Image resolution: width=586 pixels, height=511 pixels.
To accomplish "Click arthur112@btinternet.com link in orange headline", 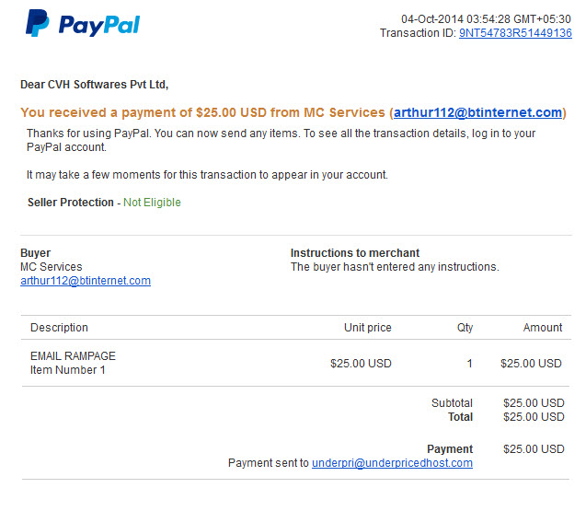I will pos(477,112).
